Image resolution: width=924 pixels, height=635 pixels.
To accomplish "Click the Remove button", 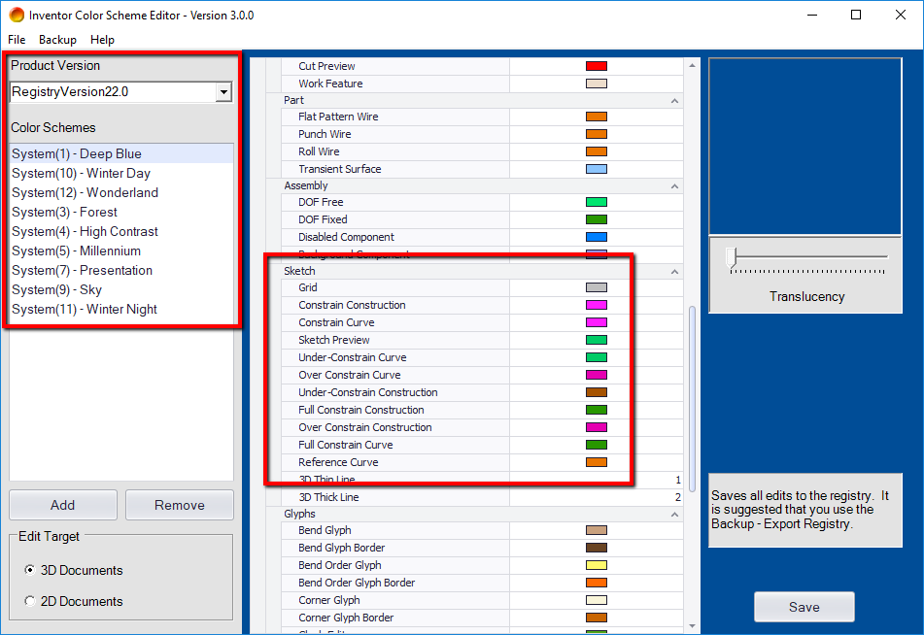I will coord(180,505).
